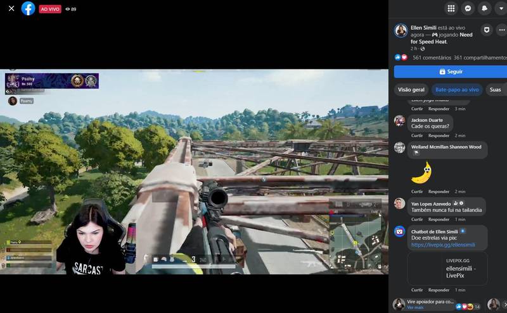Screen dimensions: 507x313
Task: Switch to the Visão geral tab
Action: [x=411, y=90]
